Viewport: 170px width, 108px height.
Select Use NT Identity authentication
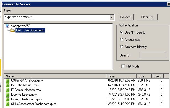(x=122, y=32)
